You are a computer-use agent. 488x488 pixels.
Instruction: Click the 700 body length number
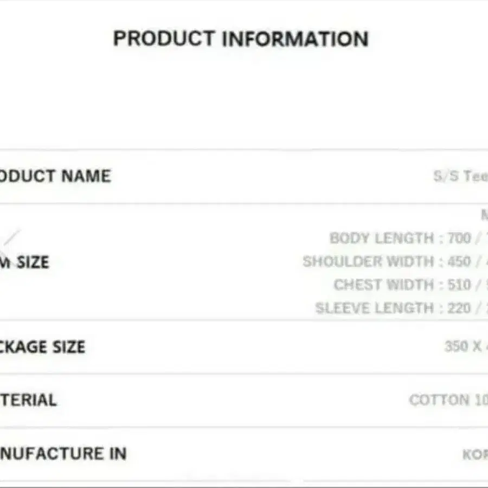coord(459,238)
